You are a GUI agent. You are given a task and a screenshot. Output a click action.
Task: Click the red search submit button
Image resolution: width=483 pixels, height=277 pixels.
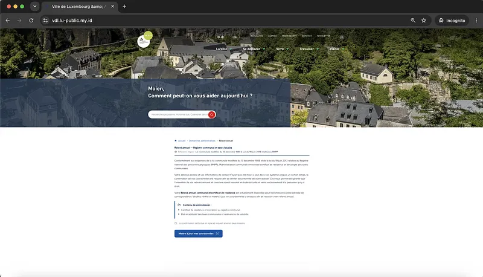pyautogui.click(x=212, y=115)
